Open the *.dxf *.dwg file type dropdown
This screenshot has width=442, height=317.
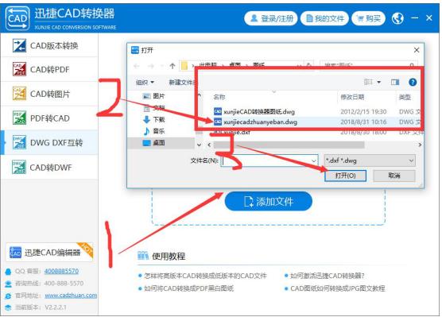370,160
